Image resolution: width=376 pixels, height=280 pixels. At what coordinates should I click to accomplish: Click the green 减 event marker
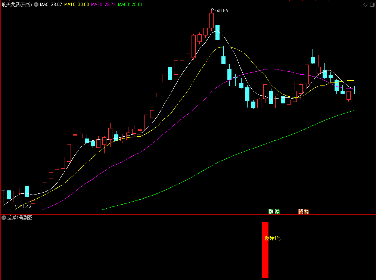point(277,211)
